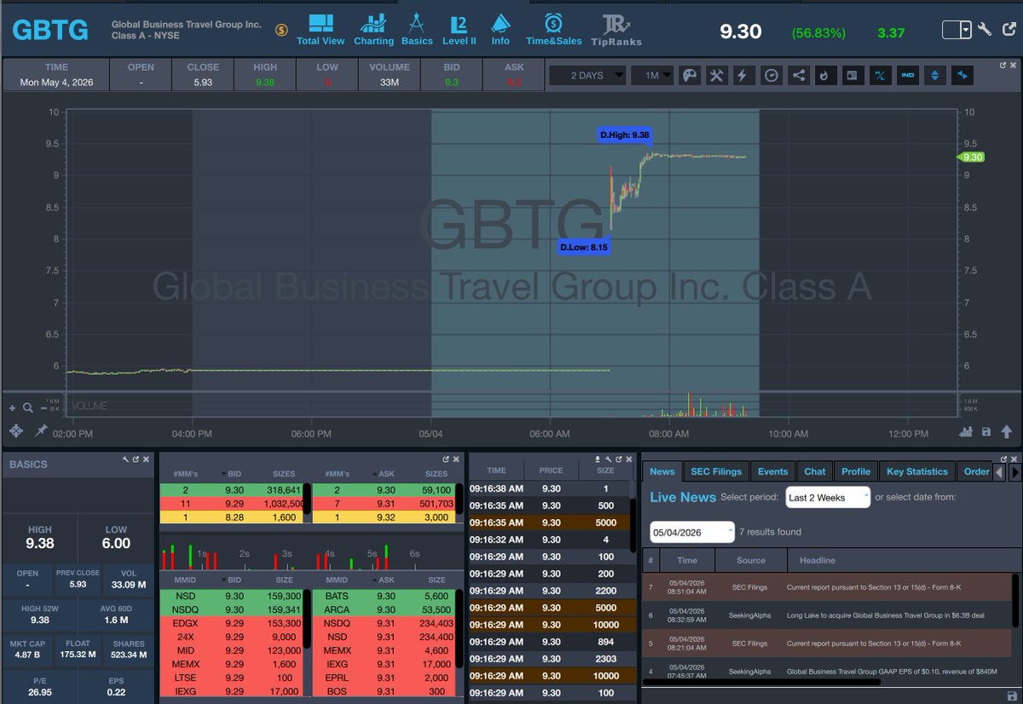
Task: Save the chart using floppy disk icon
Action: coord(986,432)
